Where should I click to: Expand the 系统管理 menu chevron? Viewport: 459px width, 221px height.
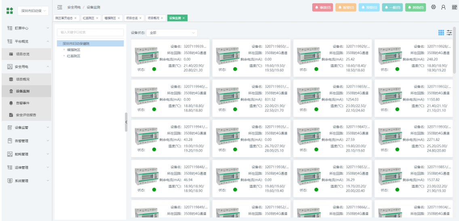coord(48,181)
